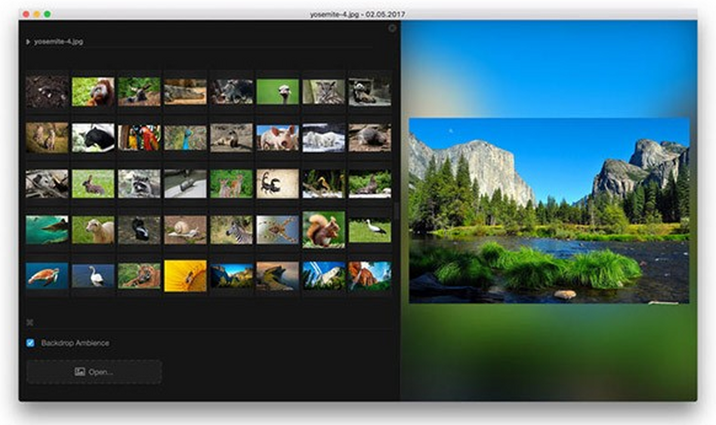This screenshot has height=425, width=716.
Task: Select the pig thumbnail
Action: coord(277,138)
